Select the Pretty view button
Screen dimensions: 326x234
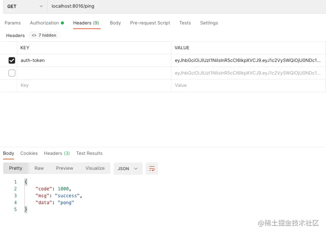(16, 168)
